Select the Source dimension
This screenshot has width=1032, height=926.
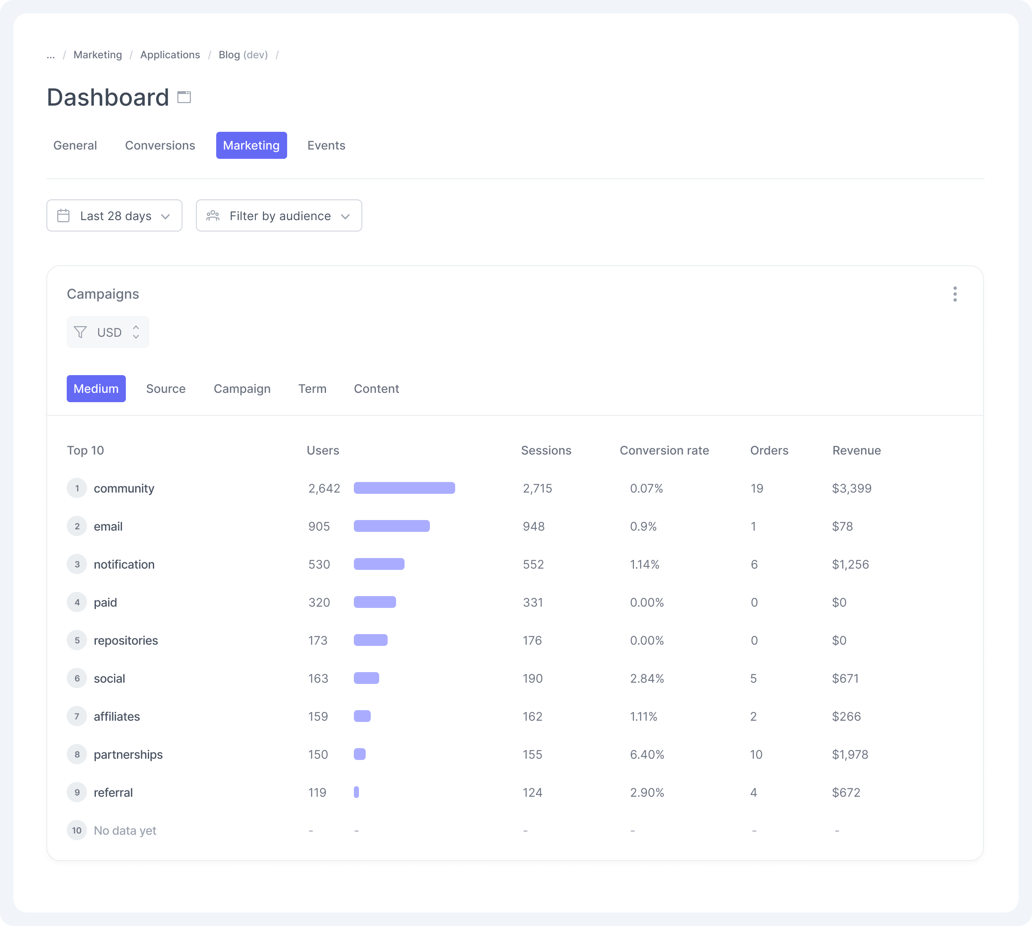tap(166, 388)
